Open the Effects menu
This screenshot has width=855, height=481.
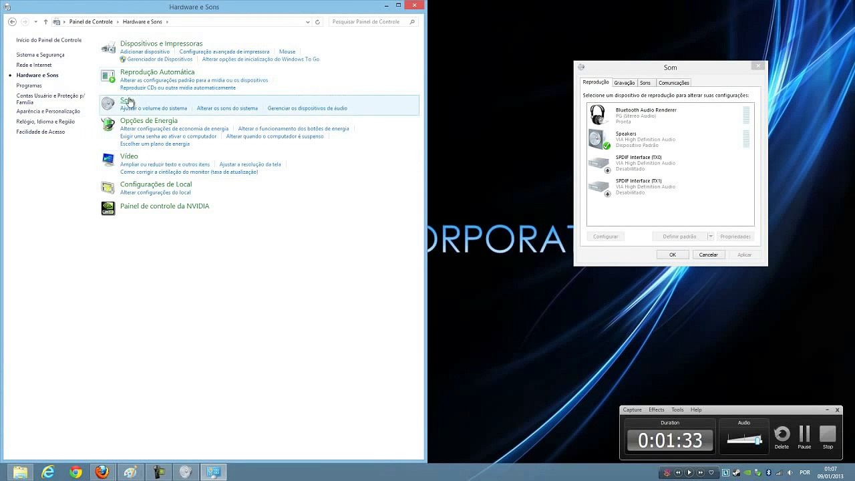pyautogui.click(x=656, y=410)
